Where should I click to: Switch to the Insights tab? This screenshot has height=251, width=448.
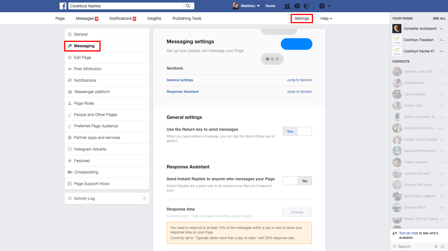154,18
